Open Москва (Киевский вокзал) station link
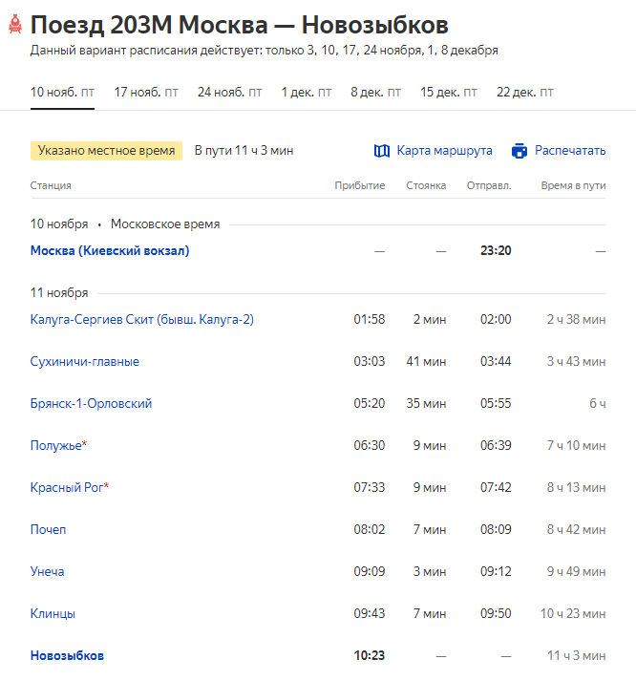636x681 pixels. pos(110,250)
